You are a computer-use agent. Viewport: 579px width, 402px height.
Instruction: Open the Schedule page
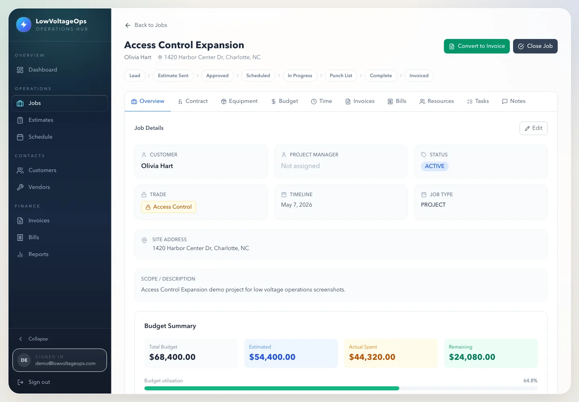[x=60, y=137]
